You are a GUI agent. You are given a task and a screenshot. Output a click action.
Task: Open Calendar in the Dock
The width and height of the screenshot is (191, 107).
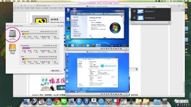(x=41, y=102)
